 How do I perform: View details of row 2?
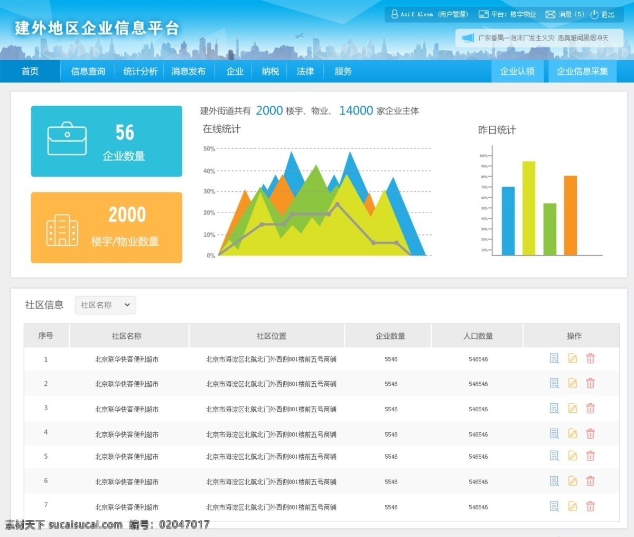(554, 383)
